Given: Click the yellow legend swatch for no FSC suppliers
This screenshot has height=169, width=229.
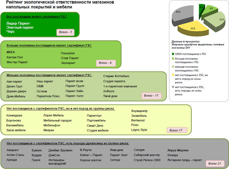Looking at the screenshot, I should point(173,75).
